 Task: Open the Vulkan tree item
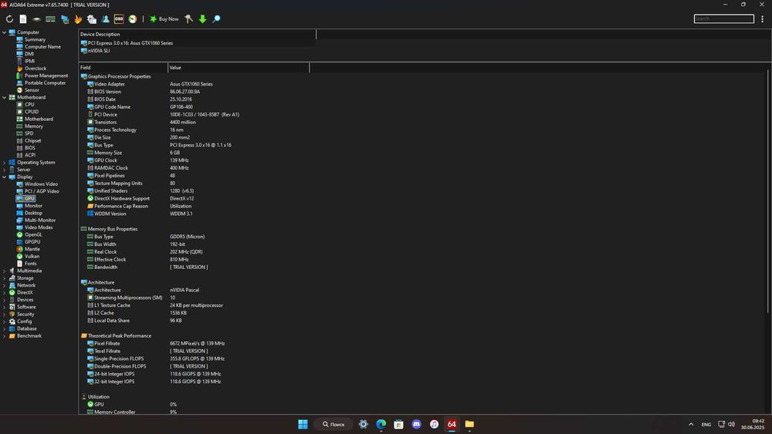(32, 256)
